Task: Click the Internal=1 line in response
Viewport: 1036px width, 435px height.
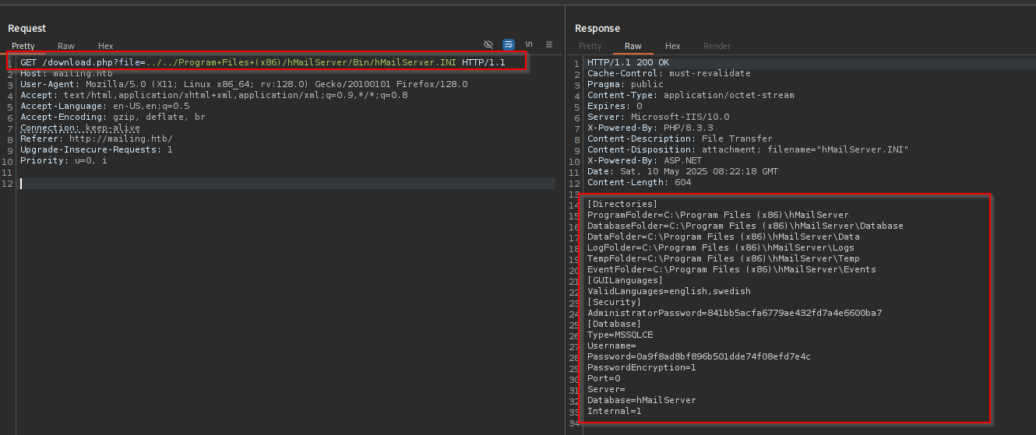Action: (x=615, y=411)
